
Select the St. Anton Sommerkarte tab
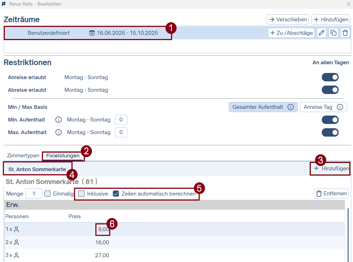(x=37, y=169)
